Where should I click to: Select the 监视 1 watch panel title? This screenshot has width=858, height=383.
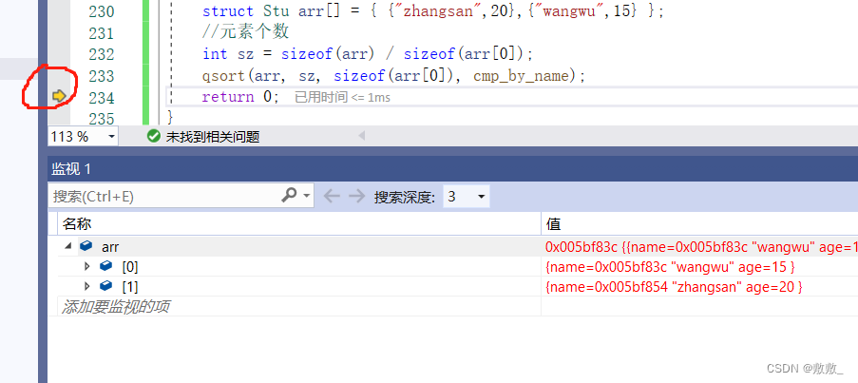point(71,169)
